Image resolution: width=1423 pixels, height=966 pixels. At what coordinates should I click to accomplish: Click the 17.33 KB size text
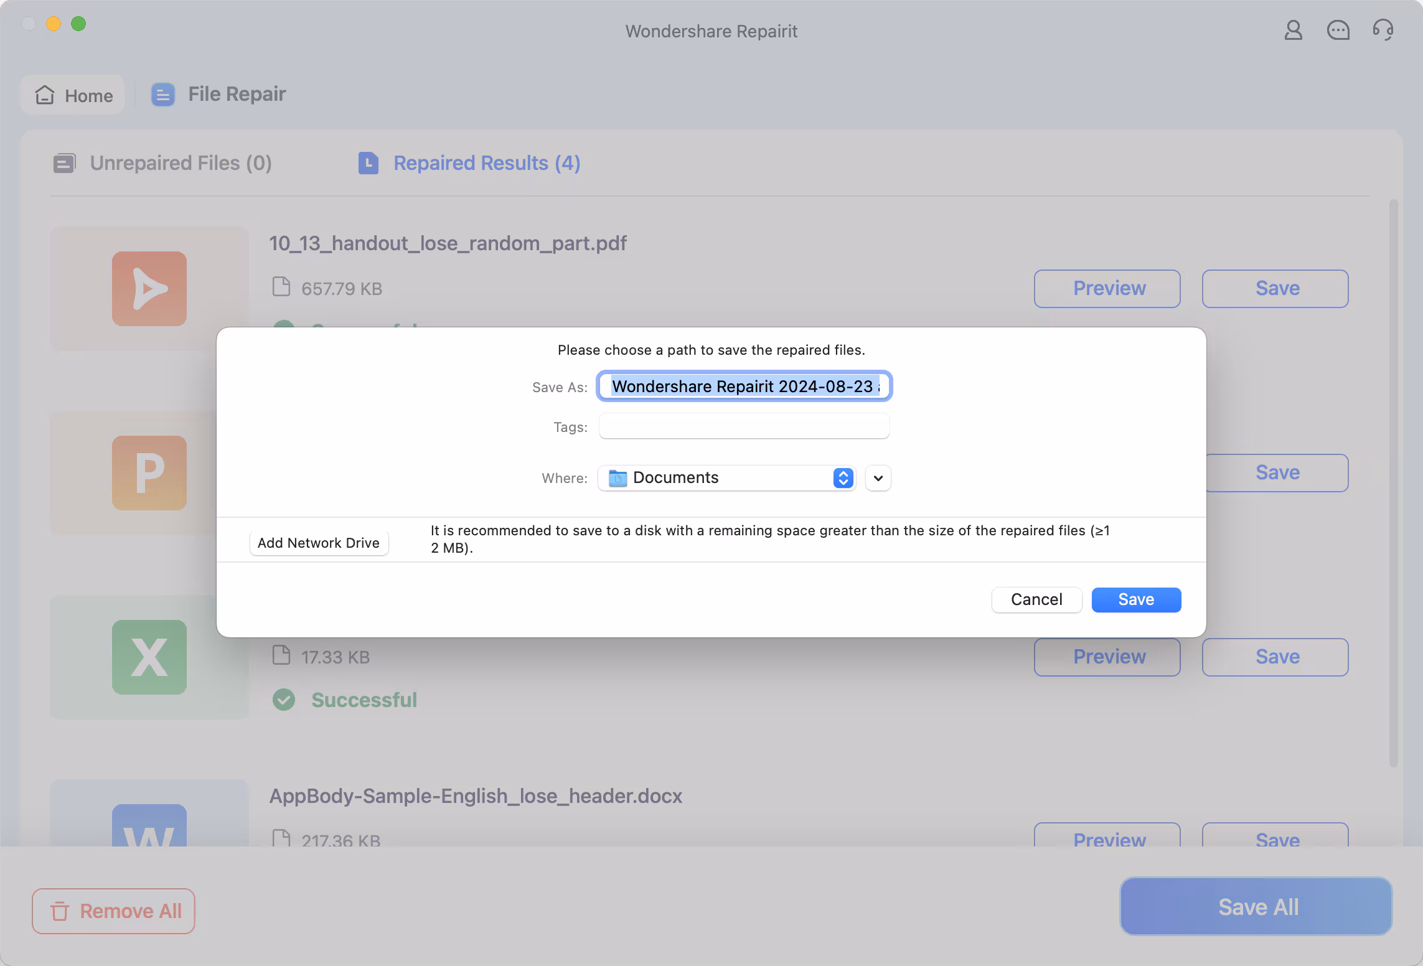click(x=336, y=657)
